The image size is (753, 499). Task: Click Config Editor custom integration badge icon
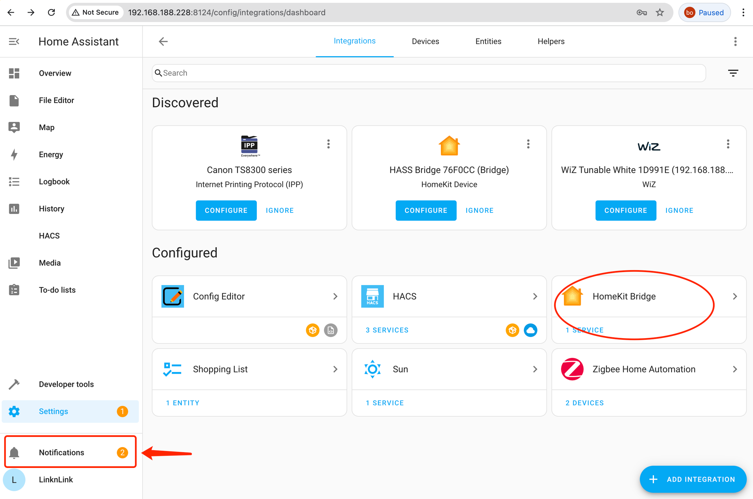coord(312,330)
